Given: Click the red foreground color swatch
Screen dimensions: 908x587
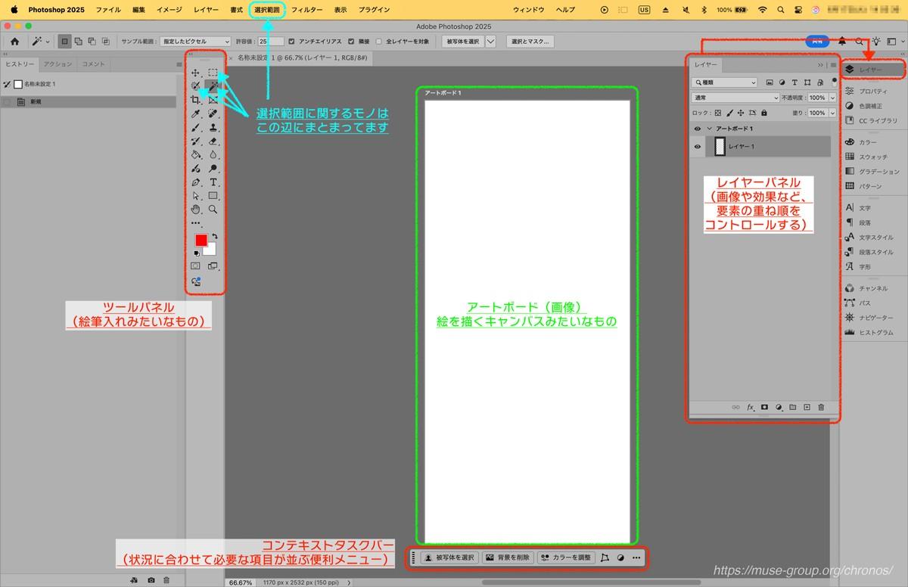Looking at the screenshot, I should pos(201,240).
